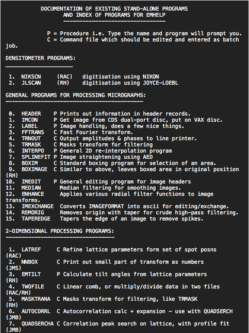Screen dimensions: 249x333
Task: Click the TWOFILE program name
Action: click(33, 287)
